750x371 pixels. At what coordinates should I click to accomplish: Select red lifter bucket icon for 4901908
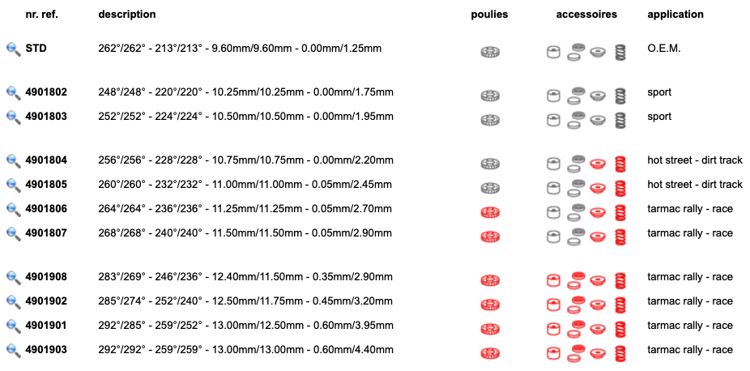[x=553, y=280]
